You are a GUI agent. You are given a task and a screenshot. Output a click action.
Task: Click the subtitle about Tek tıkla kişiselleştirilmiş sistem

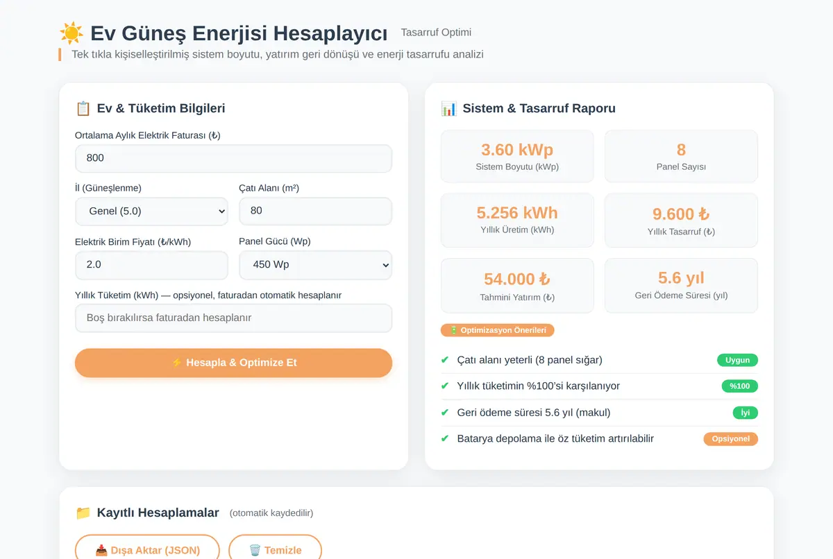click(x=278, y=54)
